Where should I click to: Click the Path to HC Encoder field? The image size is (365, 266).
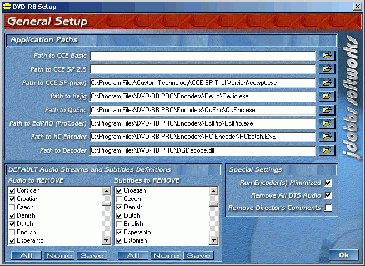(x=203, y=137)
